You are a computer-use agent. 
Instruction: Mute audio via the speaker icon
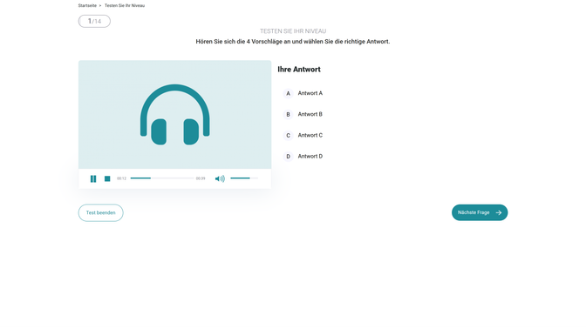click(x=220, y=178)
